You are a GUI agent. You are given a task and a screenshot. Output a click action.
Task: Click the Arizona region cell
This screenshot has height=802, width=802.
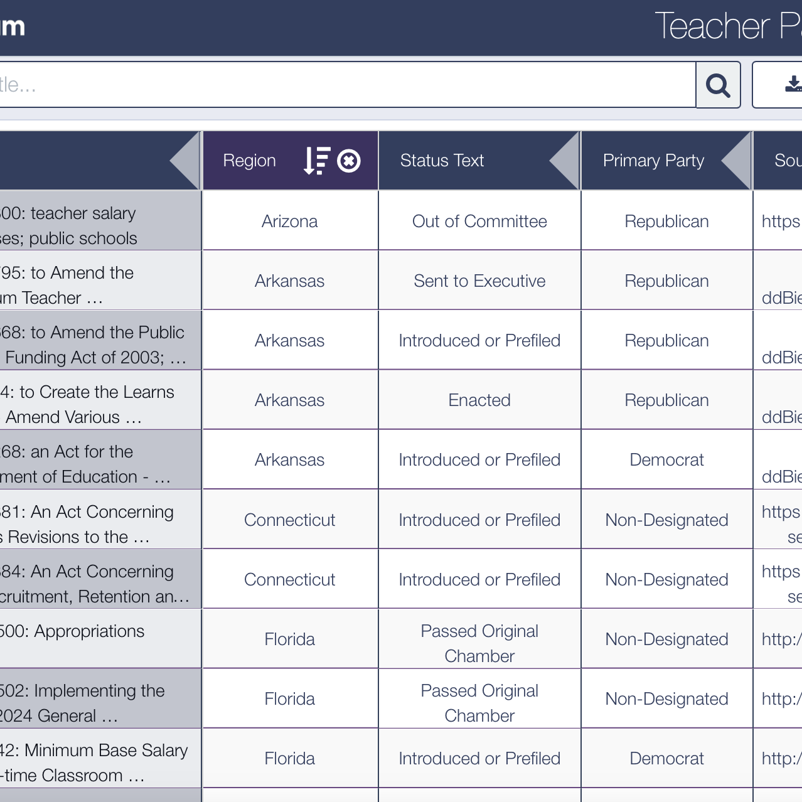tap(289, 222)
